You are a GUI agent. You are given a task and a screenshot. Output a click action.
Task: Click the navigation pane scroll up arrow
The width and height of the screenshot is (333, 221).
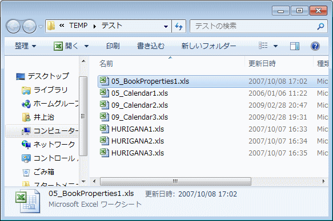point(83,61)
